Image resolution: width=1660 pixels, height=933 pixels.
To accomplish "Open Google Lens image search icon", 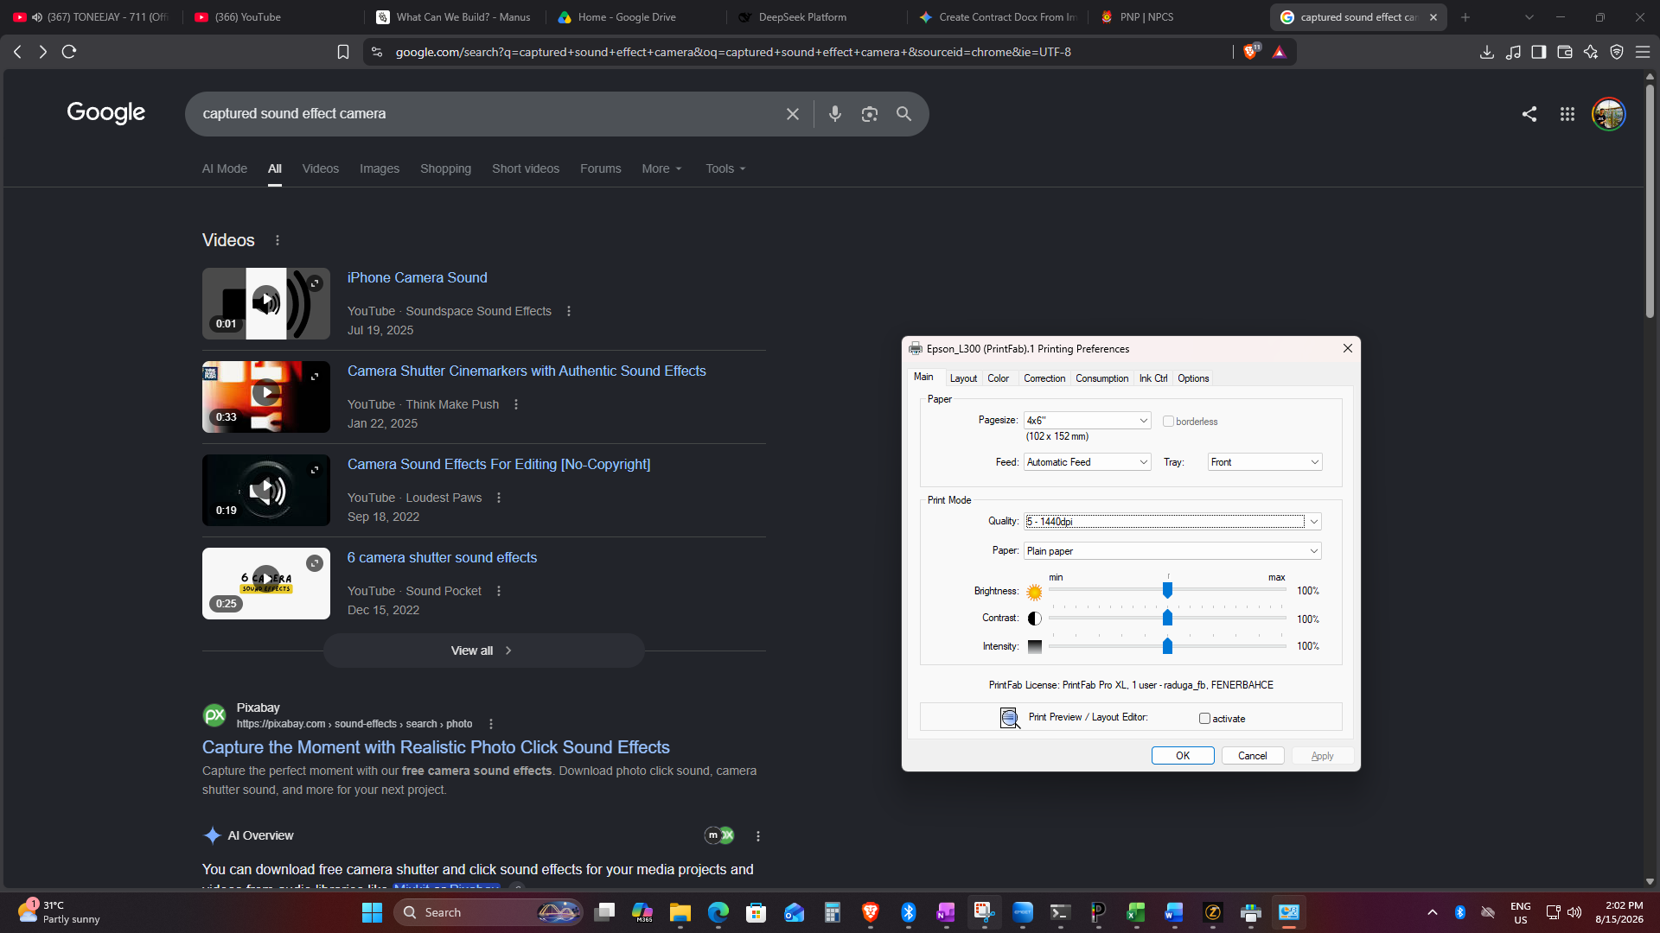I will pos(869,114).
